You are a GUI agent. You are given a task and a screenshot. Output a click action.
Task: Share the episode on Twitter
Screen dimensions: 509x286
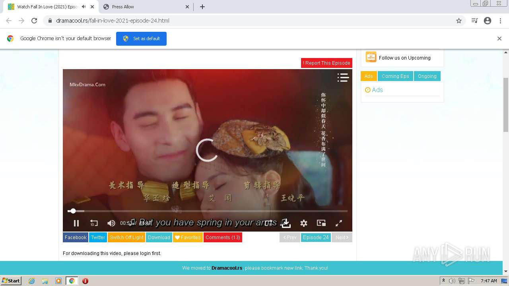(98, 238)
